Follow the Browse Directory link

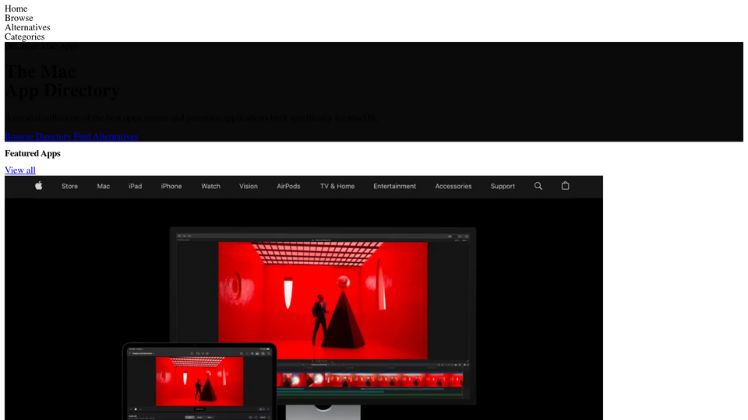[37, 136]
